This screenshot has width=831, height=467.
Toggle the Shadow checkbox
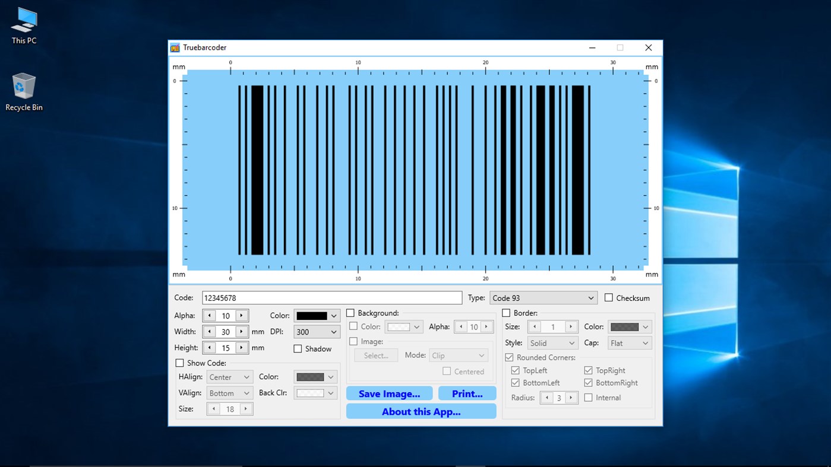[x=298, y=349]
